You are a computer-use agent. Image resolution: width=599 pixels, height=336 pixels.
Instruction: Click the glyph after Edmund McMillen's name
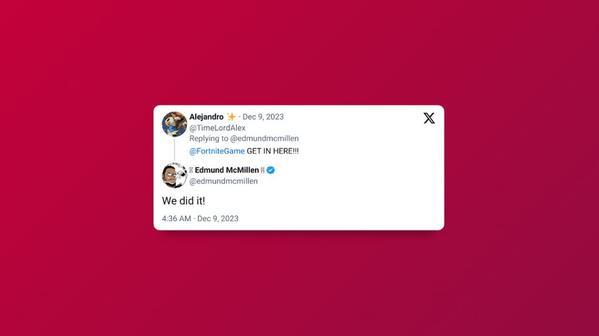click(x=262, y=170)
